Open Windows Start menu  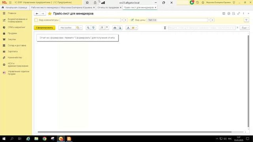(4, 138)
